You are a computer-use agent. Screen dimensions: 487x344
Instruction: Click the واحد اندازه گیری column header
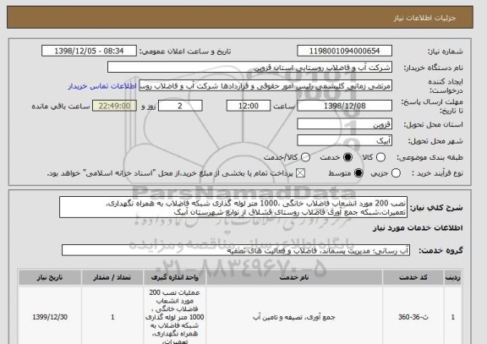point(174,277)
